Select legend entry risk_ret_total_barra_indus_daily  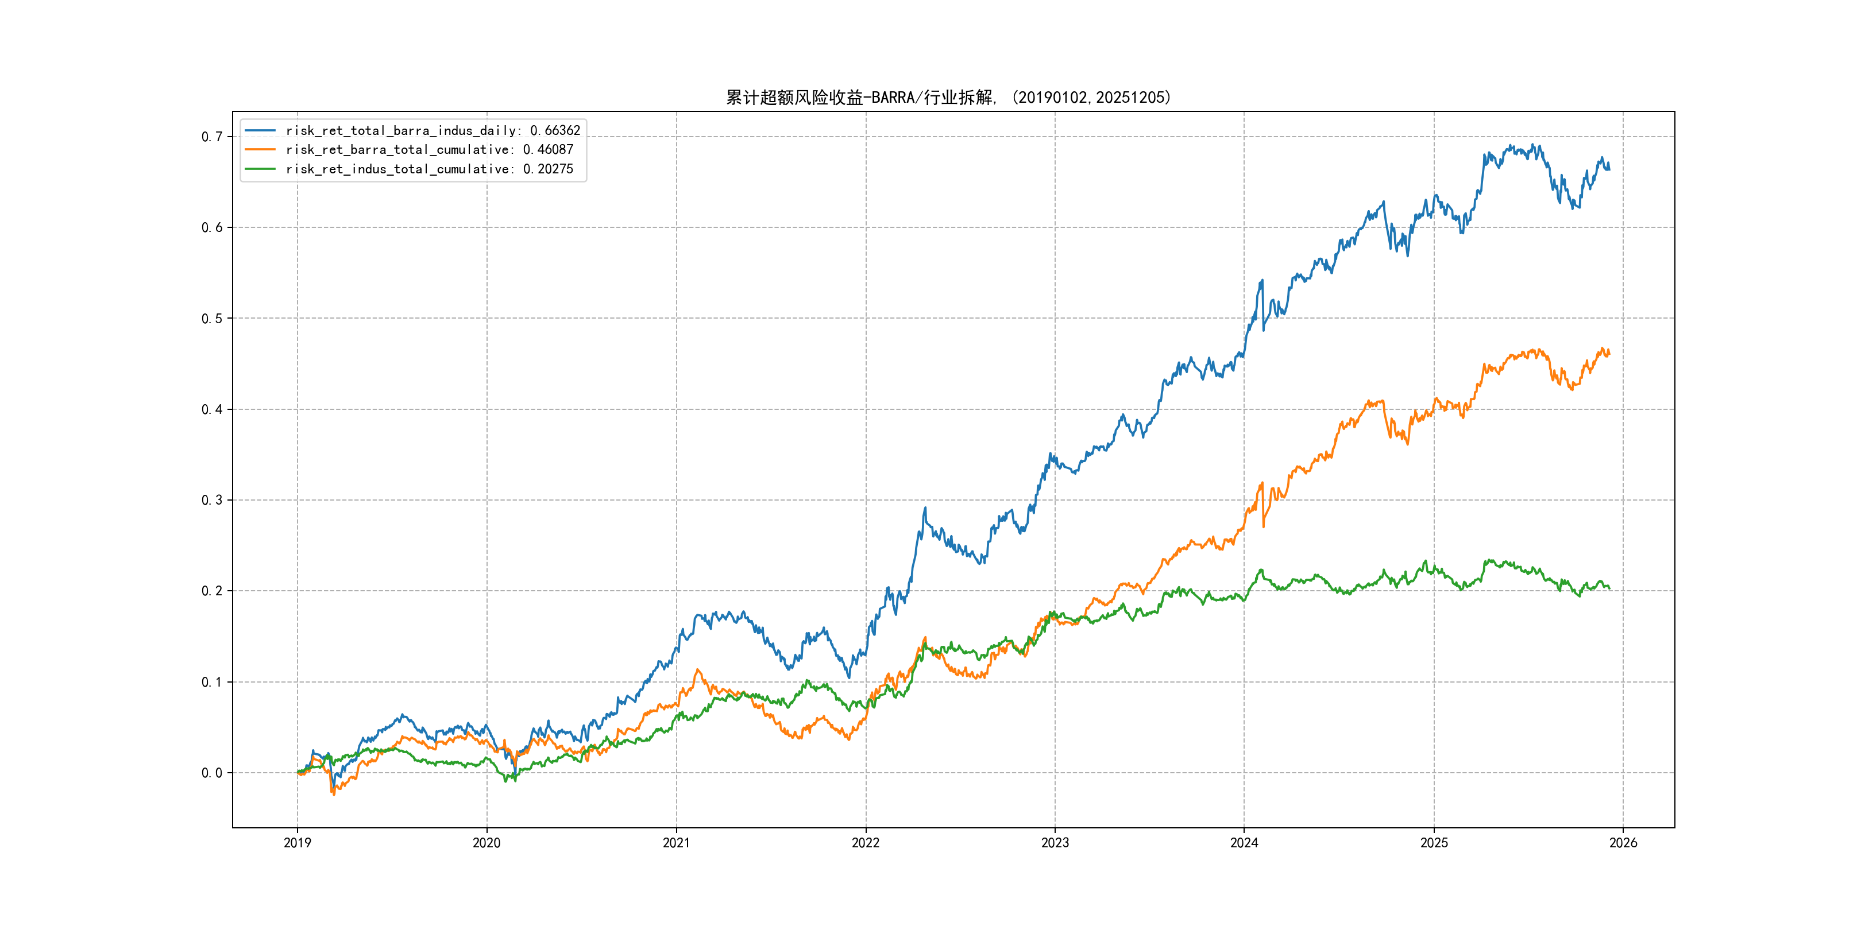[x=432, y=131]
